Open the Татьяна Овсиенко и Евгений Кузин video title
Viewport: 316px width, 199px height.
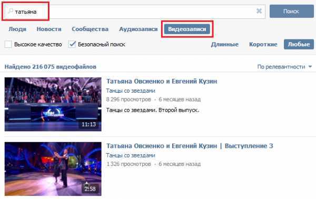pyautogui.click(x=162, y=82)
